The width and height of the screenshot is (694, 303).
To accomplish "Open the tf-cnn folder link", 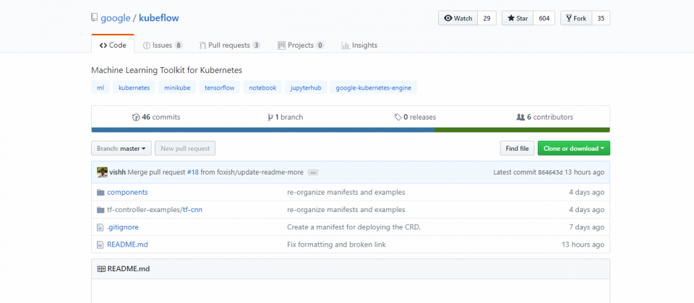I will [x=192, y=209].
